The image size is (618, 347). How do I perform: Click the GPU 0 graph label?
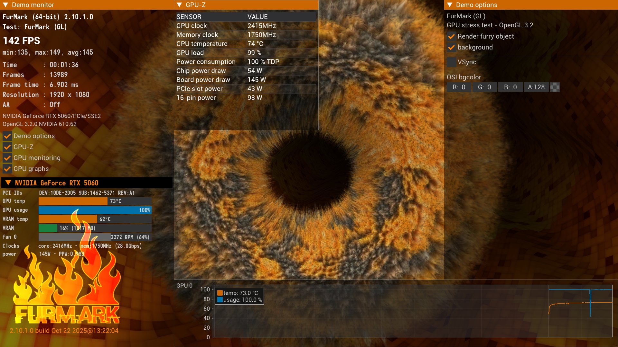184,286
